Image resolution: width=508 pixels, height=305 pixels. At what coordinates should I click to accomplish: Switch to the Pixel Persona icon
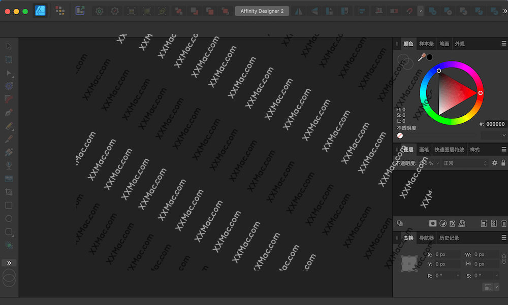pos(60,11)
